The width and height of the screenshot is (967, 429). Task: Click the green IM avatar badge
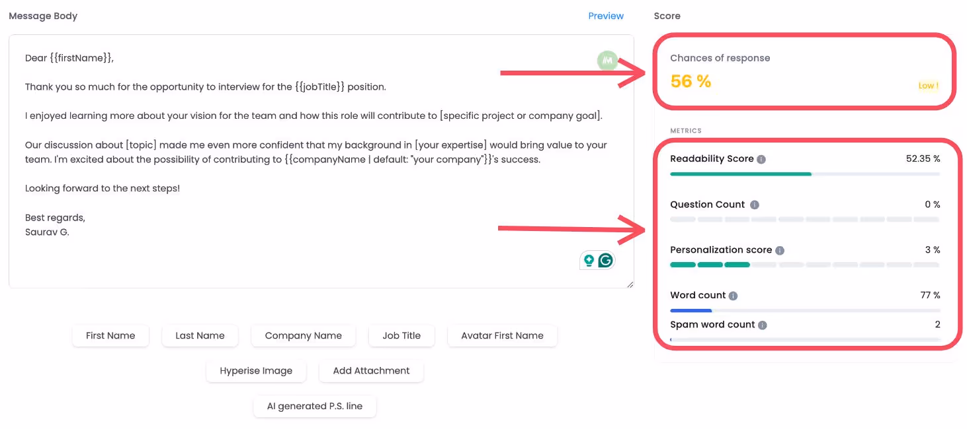[x=607, y=60]
